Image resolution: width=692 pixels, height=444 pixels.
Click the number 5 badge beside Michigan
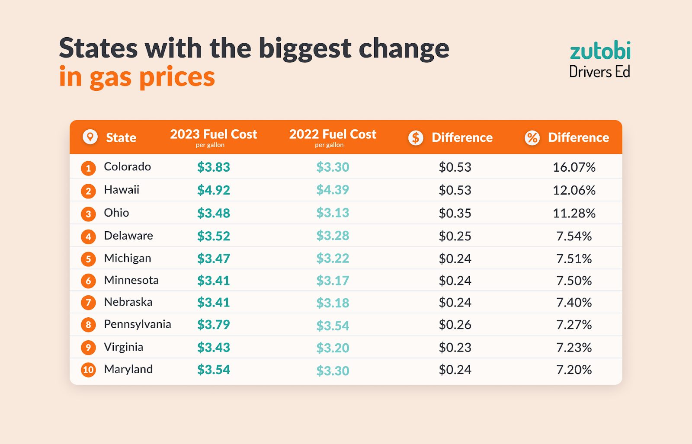coord(88,259)
